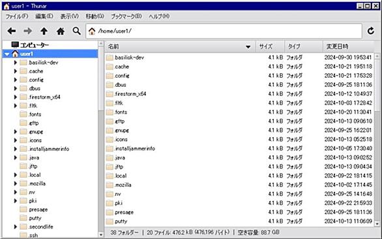The image size is (382, 239).
Task: Collapse the user1 tree node
Action: coord(7,54)
